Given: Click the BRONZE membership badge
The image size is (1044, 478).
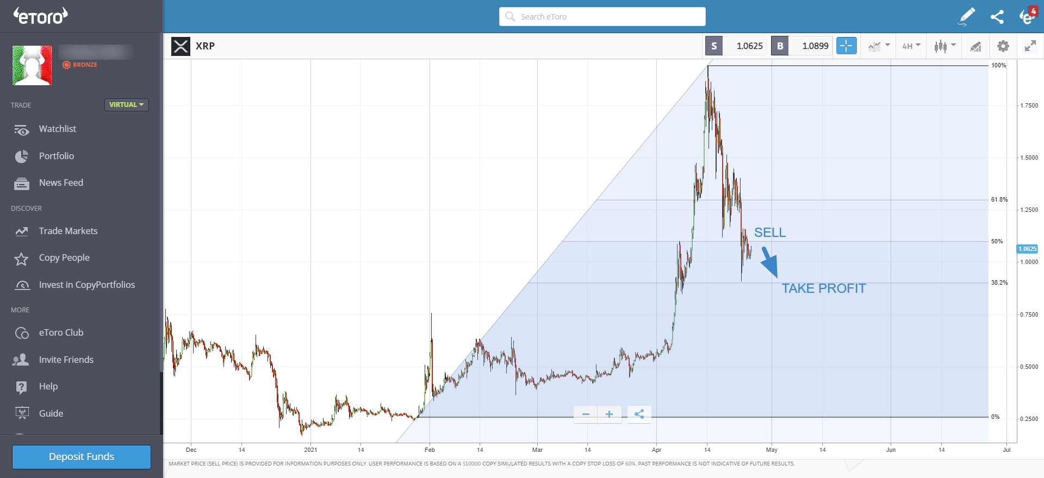Looking at the screenshot, I should click(x=80, y=65).
